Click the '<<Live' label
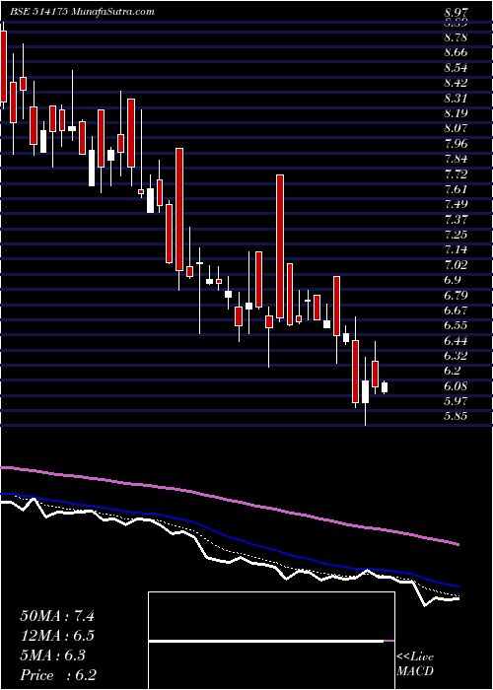Image resolution: width=493 pixels, height=690 pixels. [x=415, y=657]
